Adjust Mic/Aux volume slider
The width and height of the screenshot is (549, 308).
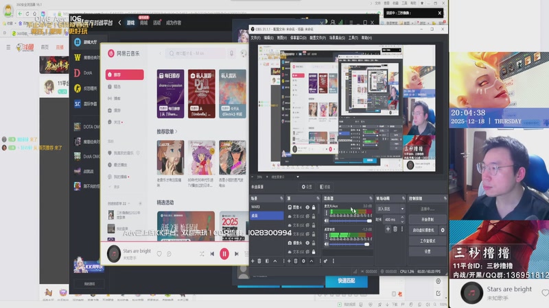(x=349, y=220)
